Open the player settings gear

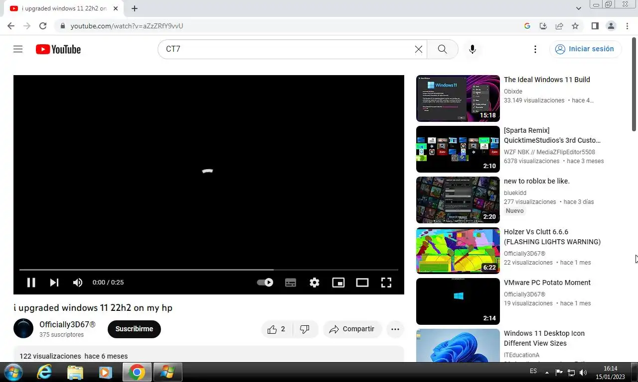click(x=315, y=283)
